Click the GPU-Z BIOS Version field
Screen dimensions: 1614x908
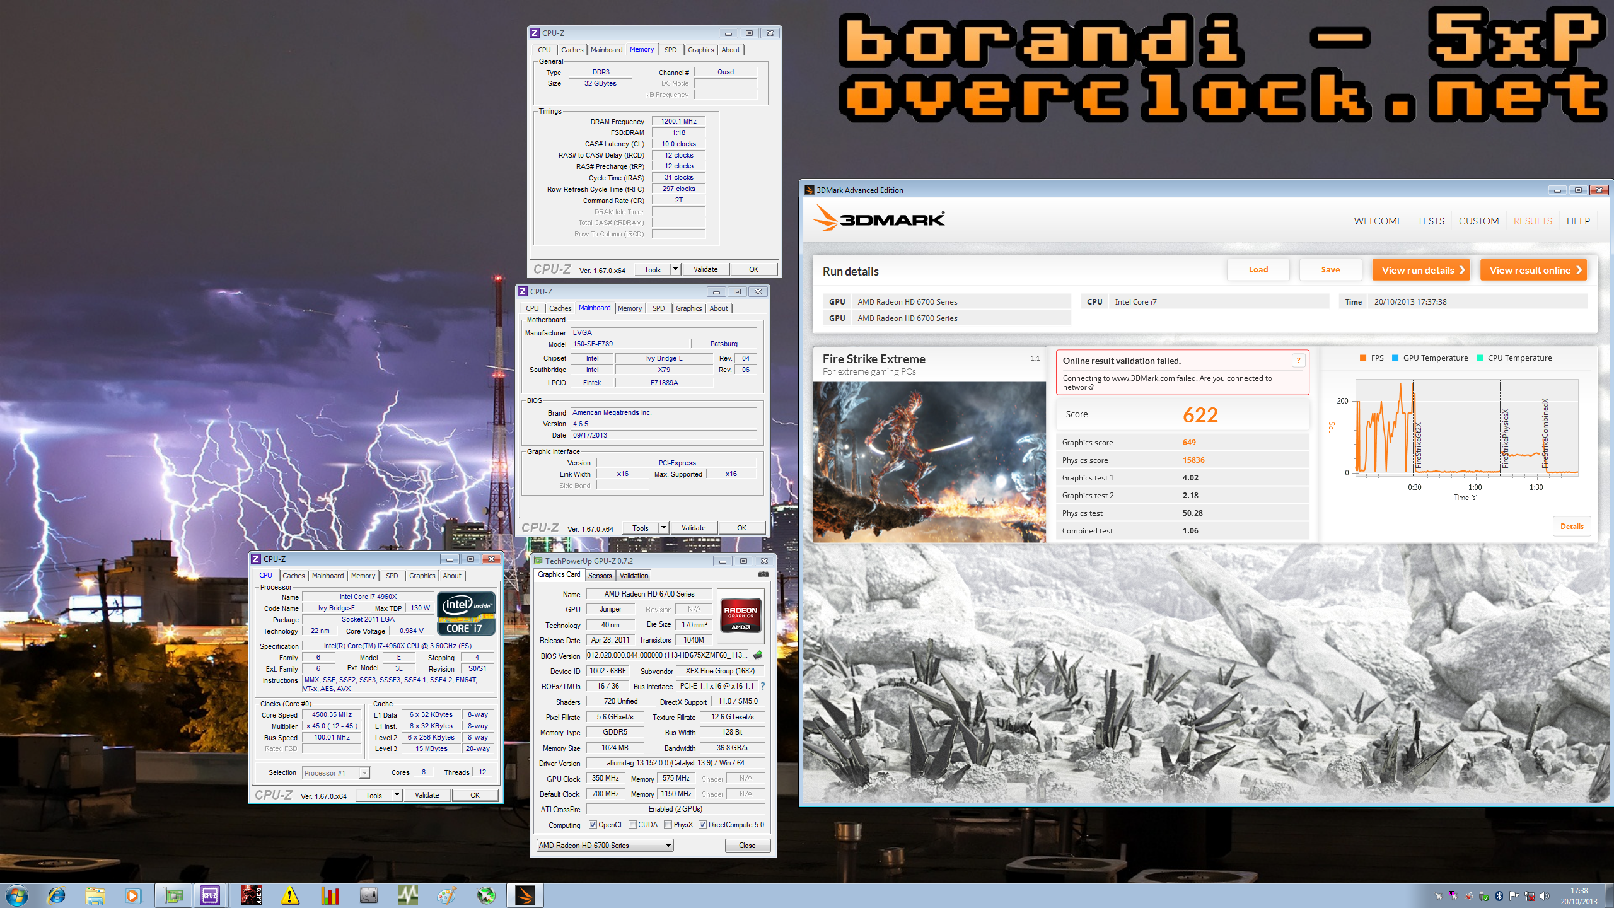coord(668,655)
